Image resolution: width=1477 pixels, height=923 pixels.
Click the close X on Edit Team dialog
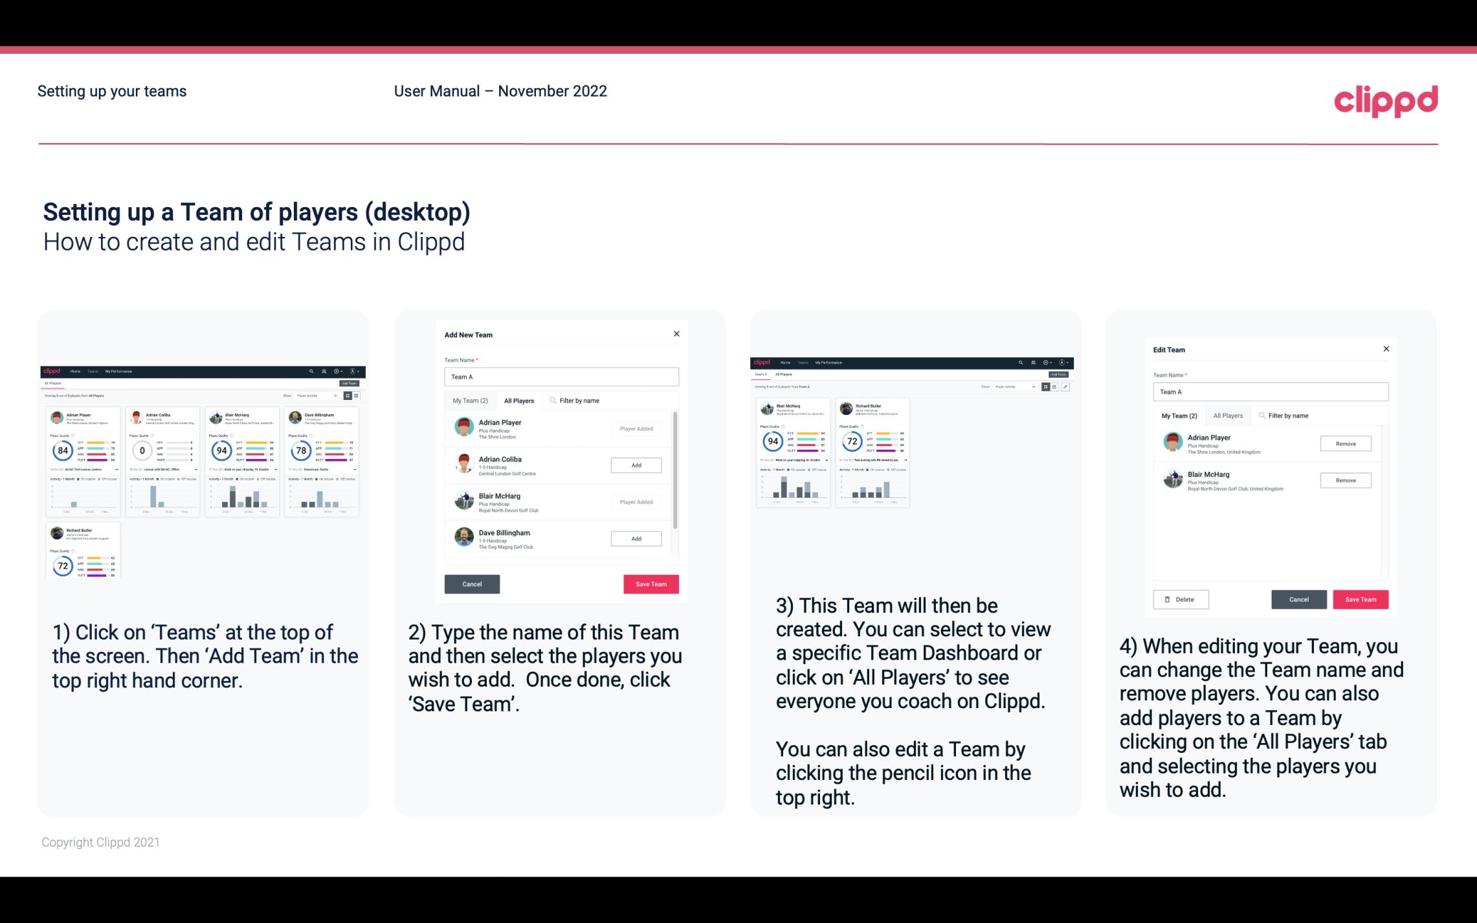[1386, 350]
